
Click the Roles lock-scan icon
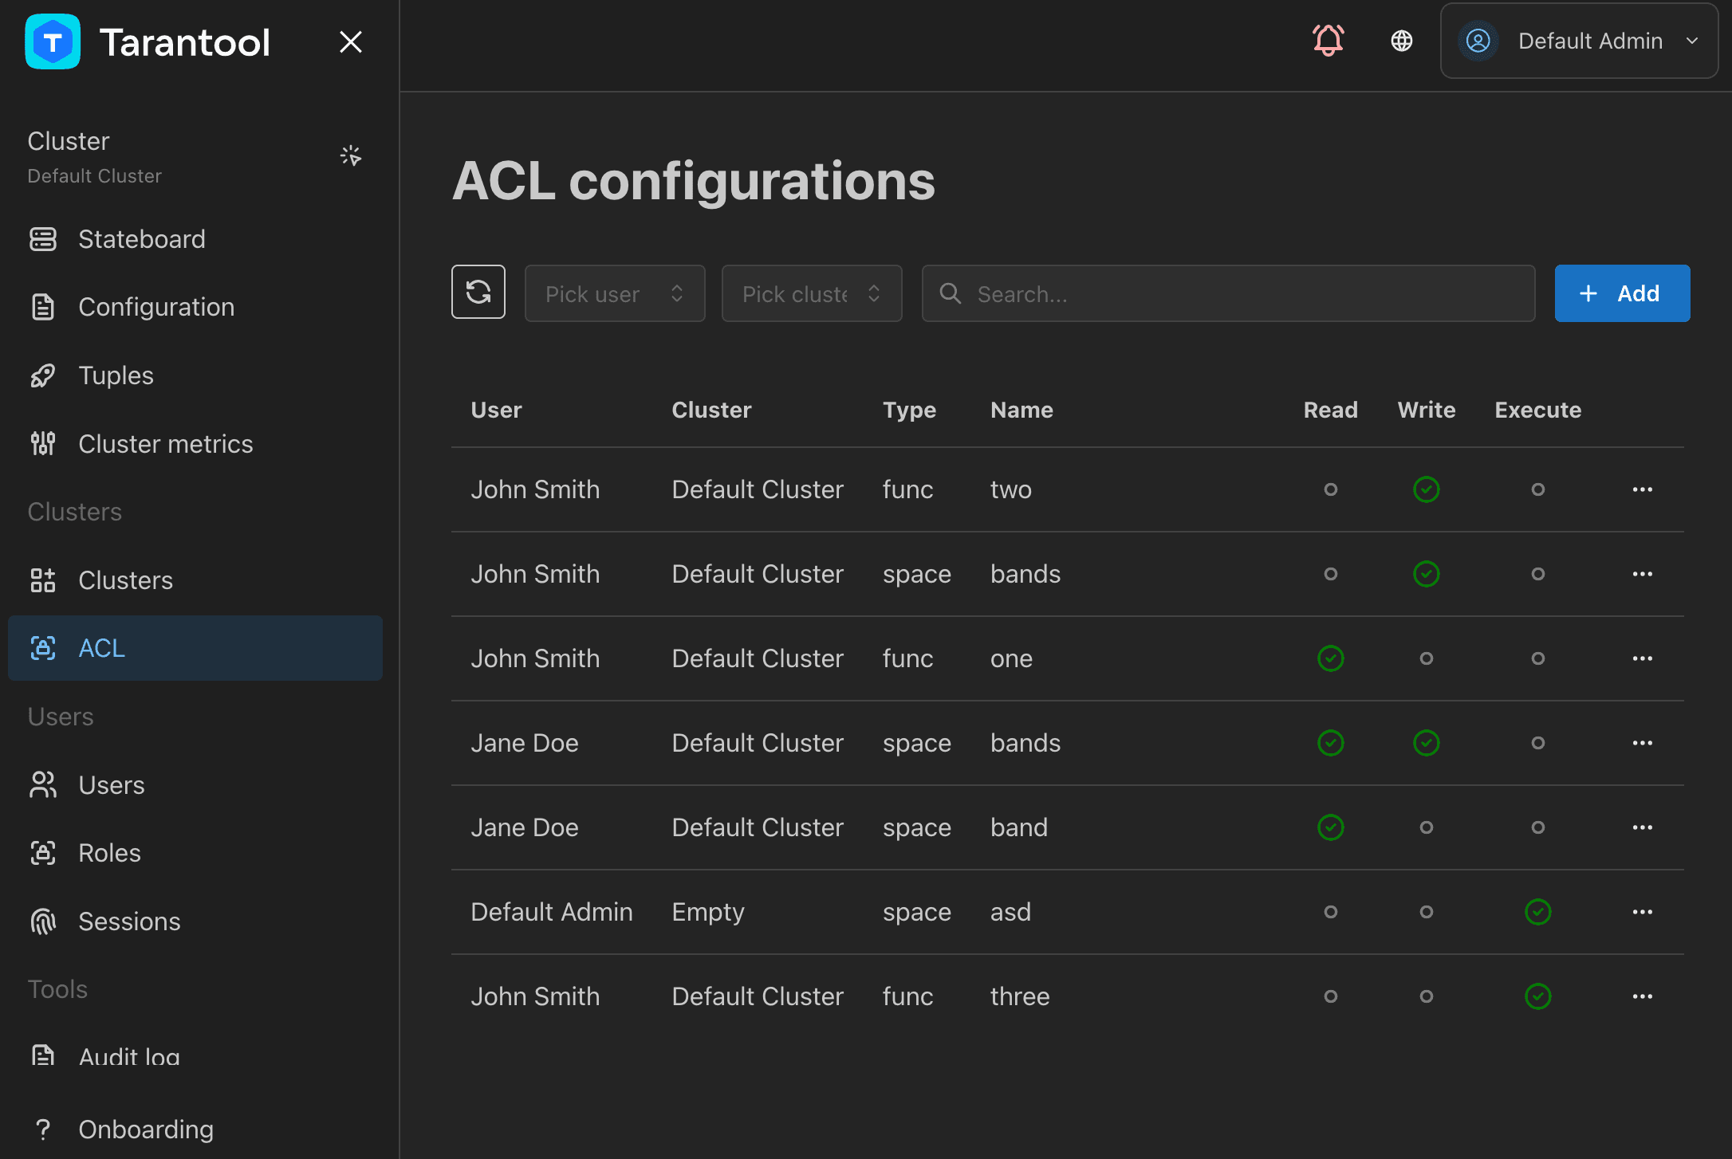click(x=43, y=853)
